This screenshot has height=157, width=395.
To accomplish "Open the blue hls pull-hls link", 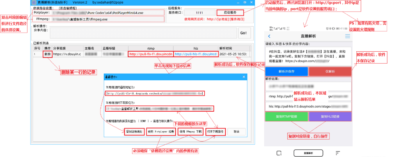I will [196, 54].
